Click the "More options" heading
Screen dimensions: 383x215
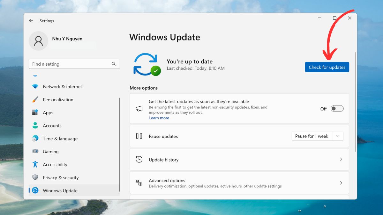(x=144, y=88)
